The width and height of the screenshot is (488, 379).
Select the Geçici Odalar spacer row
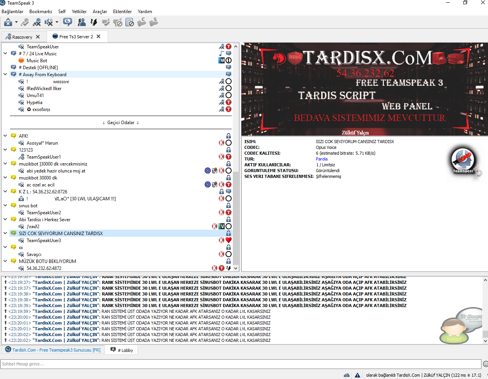(x=121, y=123)
